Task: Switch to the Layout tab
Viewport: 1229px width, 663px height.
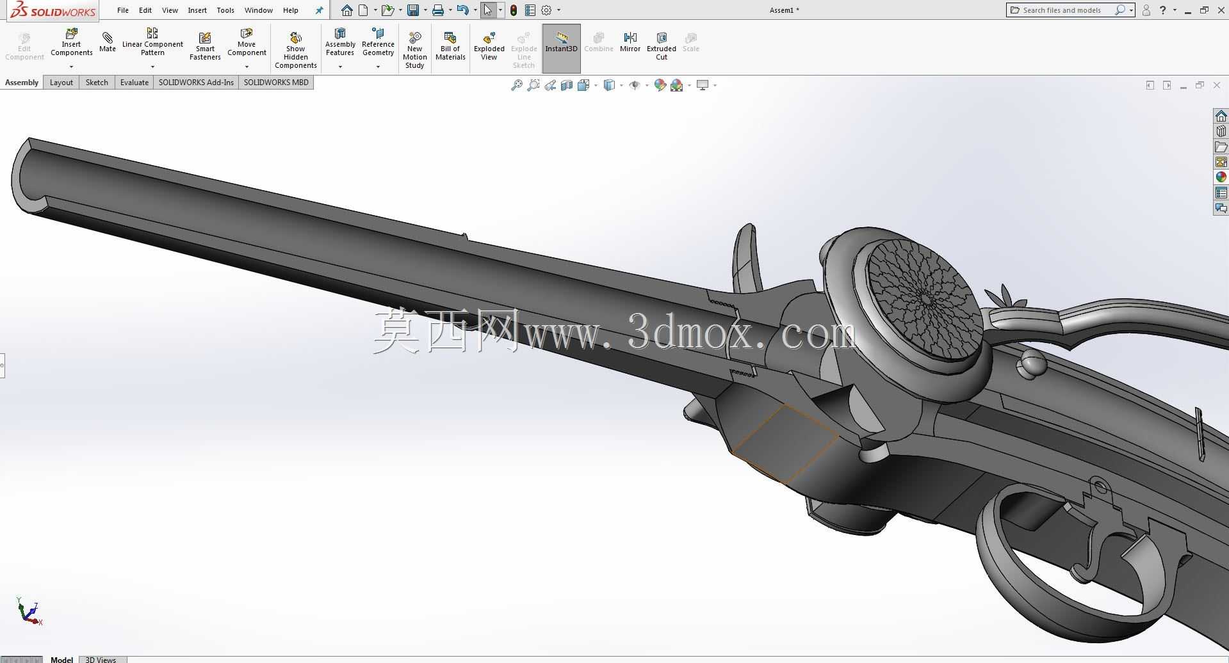Action: click(x=61, y=83)
